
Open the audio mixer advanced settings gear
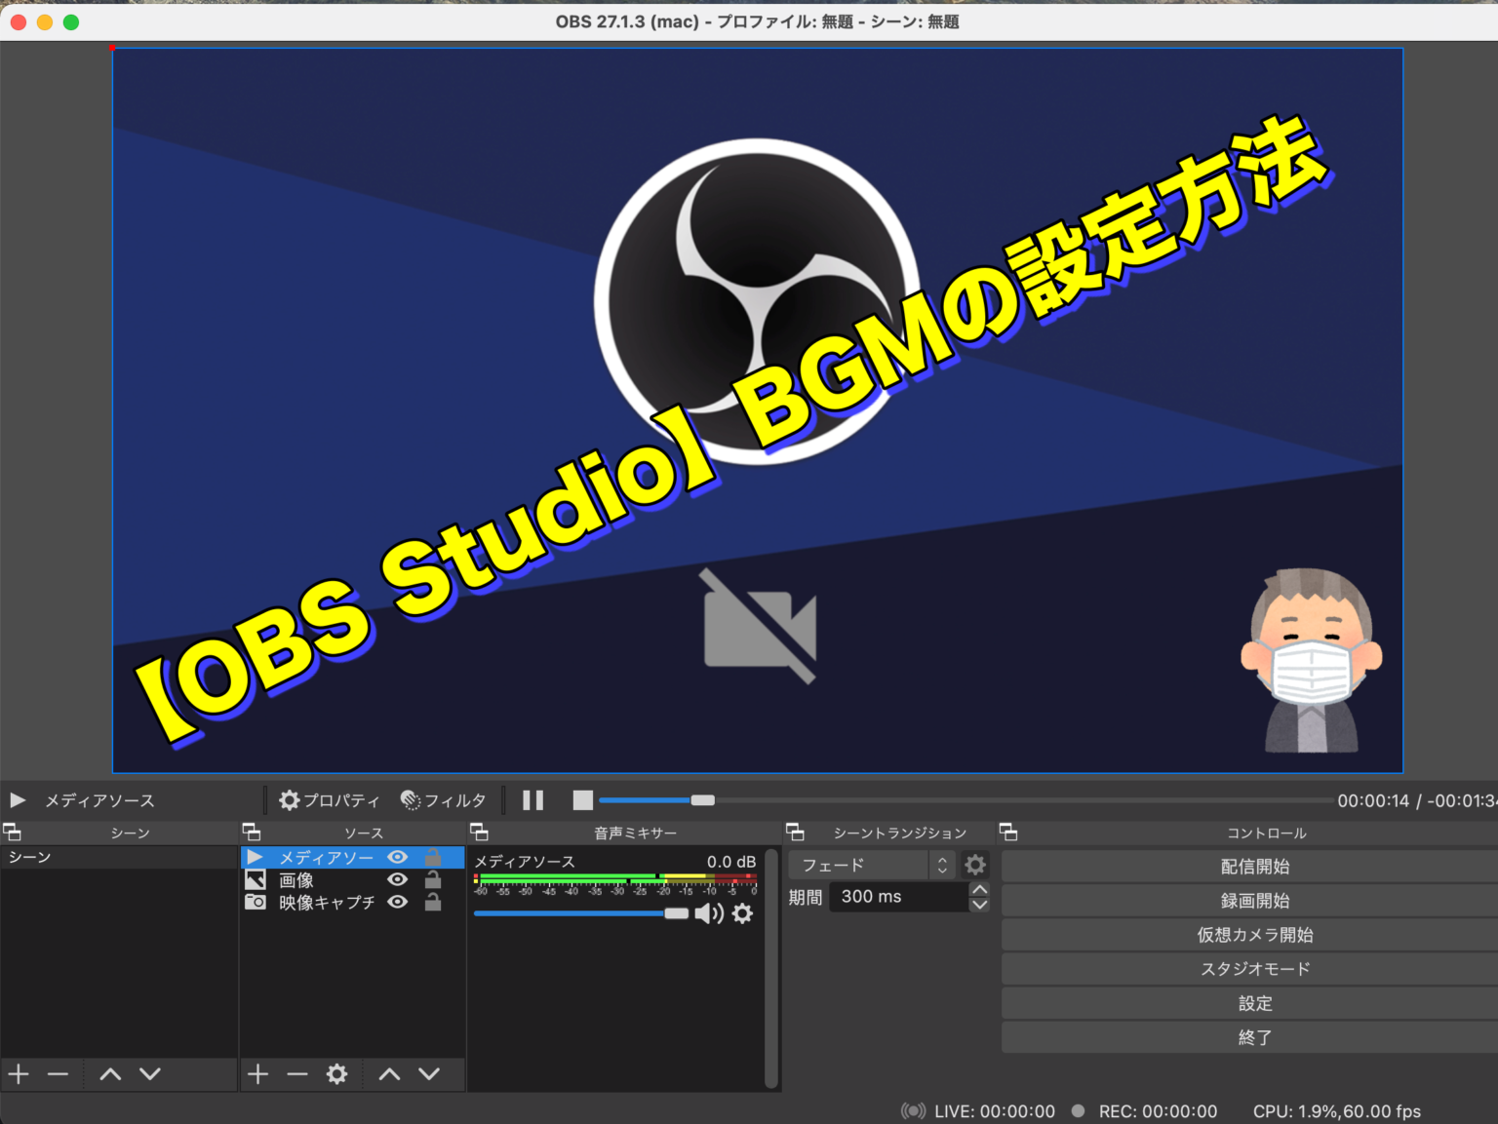(743, 913)
